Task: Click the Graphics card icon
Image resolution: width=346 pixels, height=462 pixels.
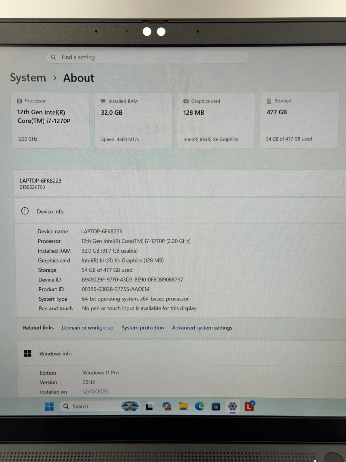Action: tap(186, 101)
